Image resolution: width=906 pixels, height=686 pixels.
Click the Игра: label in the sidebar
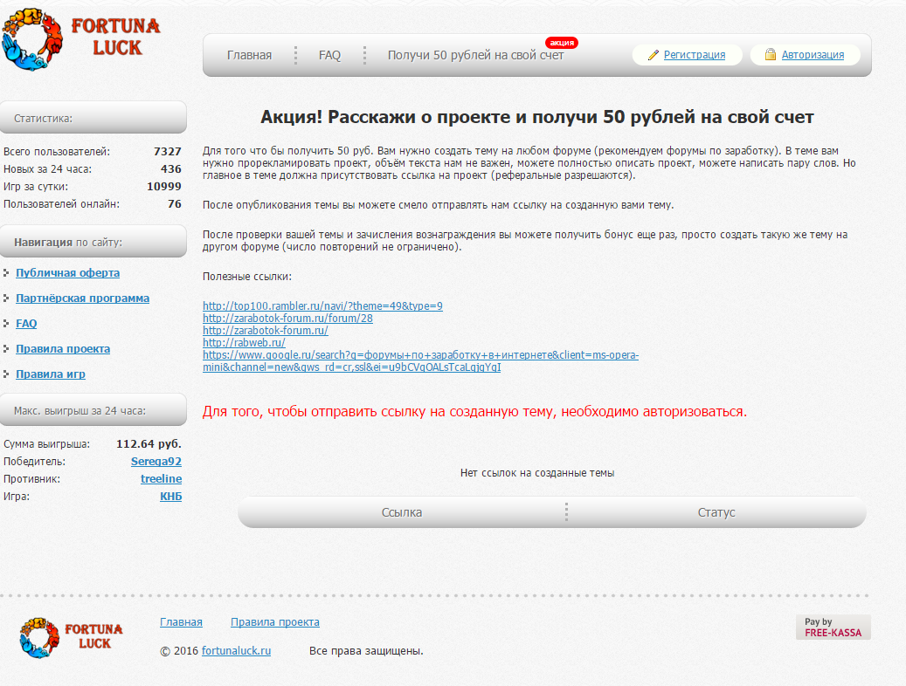click(17, 496)
